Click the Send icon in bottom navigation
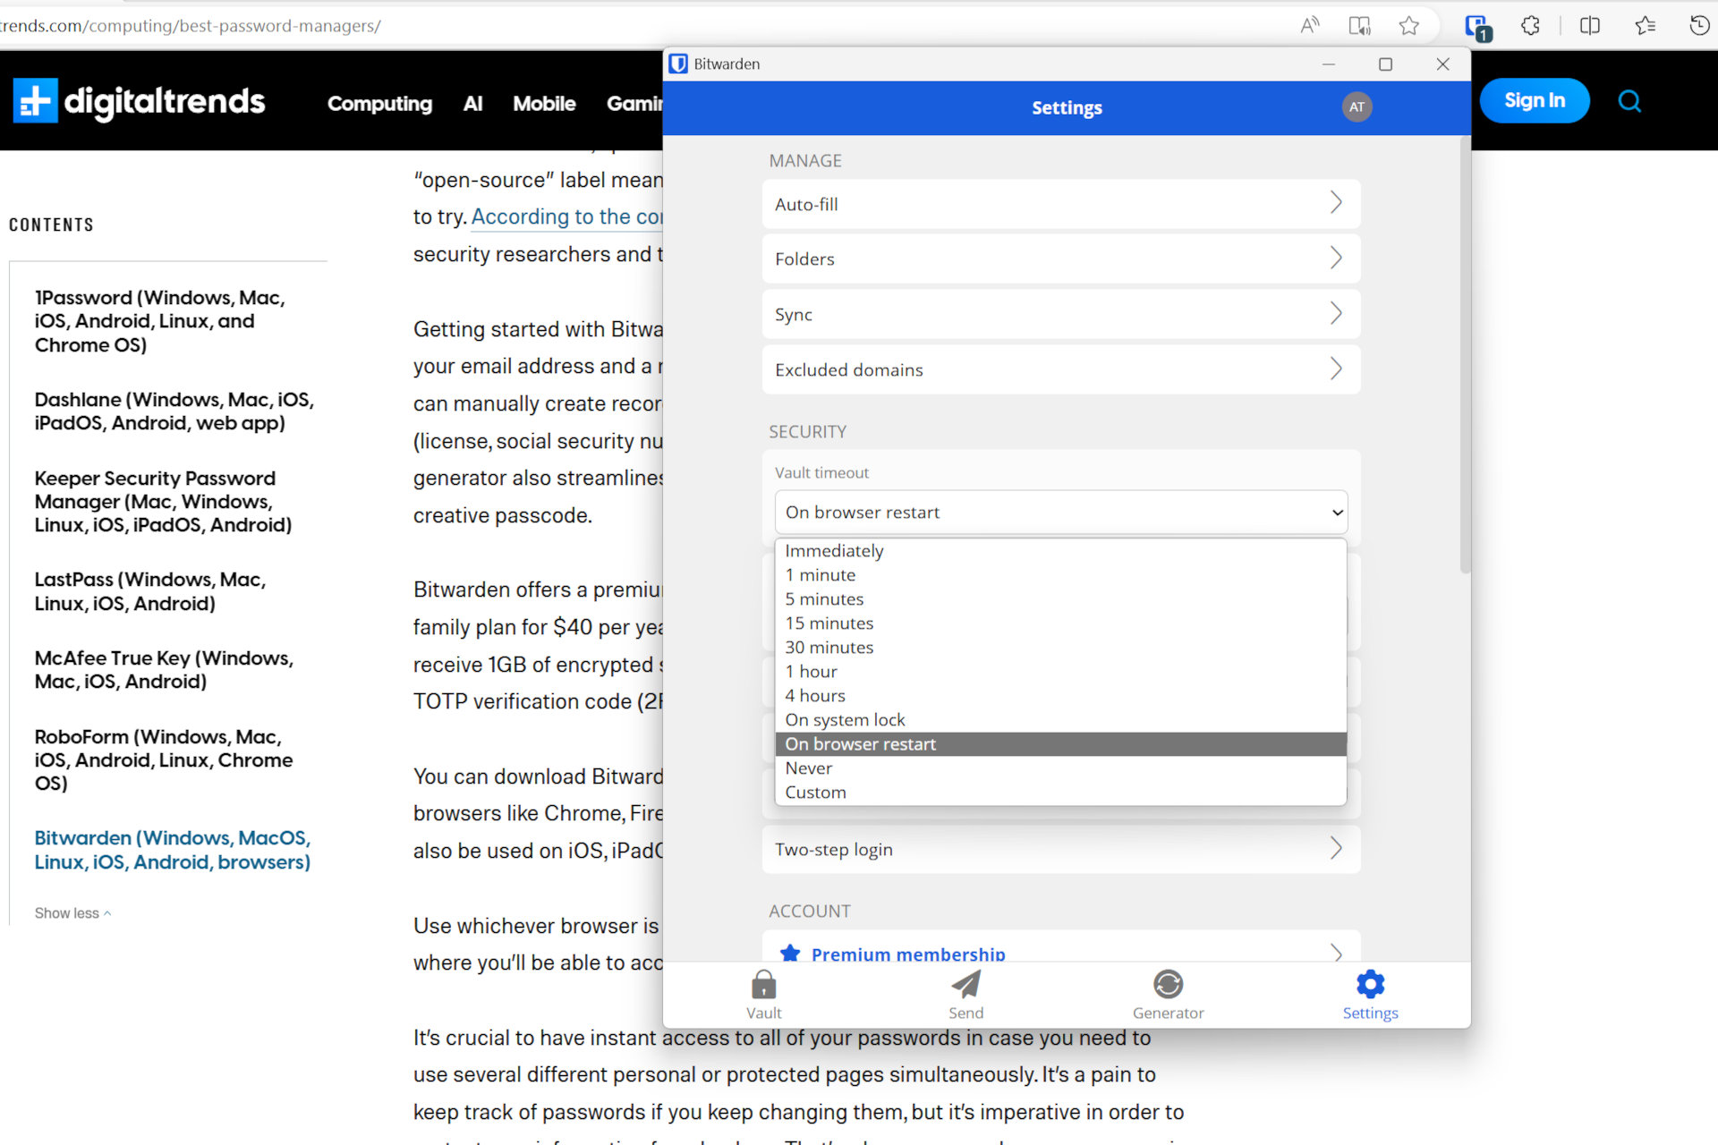This screenshot has width=1718, height=1145. 966,996
